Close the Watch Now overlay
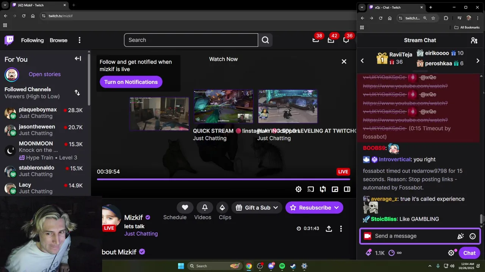Viewport: 485px width, 272px height. 344,61
